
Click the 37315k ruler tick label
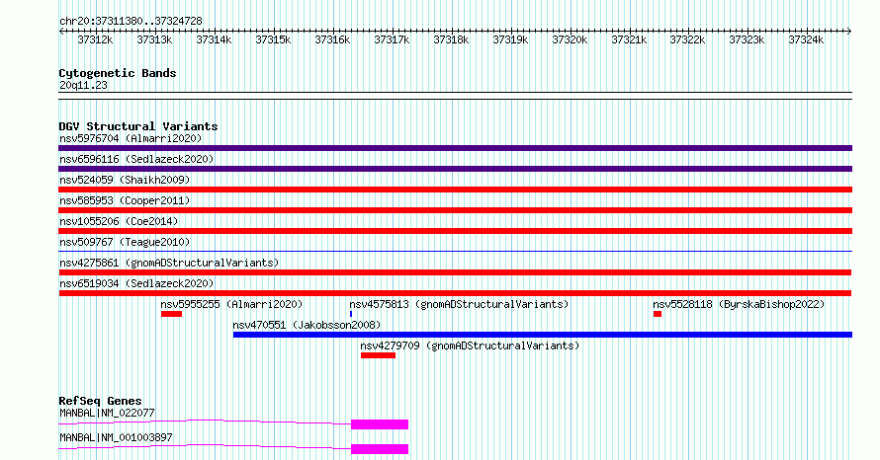[273, 40]
